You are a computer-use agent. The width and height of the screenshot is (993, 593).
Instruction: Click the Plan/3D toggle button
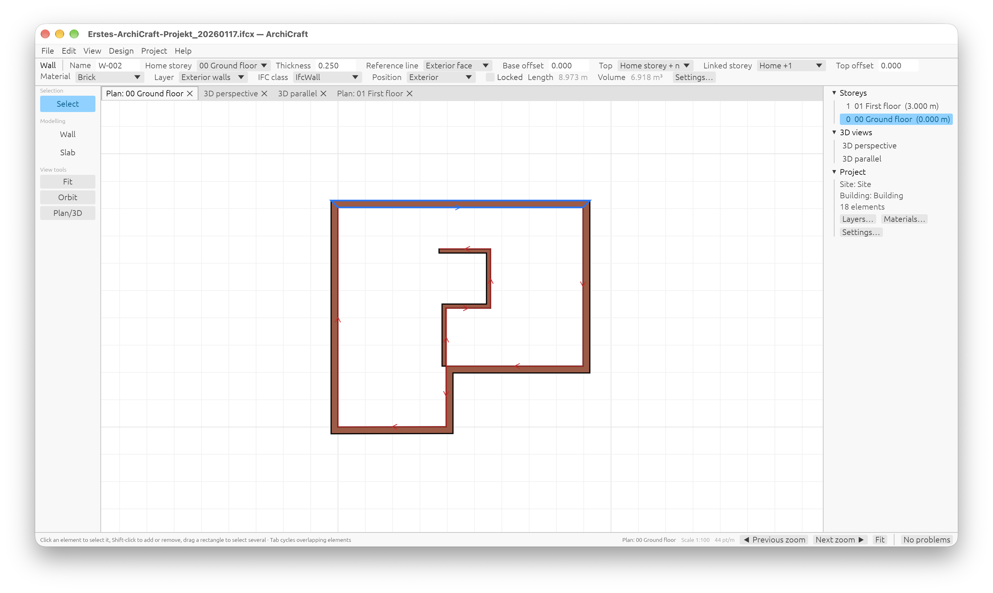(x=67, y=213)
